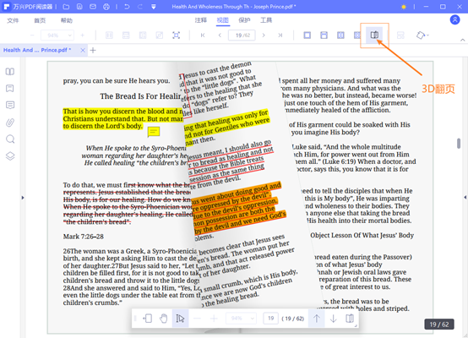Go to next page arrow in toolbar
This screenshot has width=468, height=338.
coord(264,35)
